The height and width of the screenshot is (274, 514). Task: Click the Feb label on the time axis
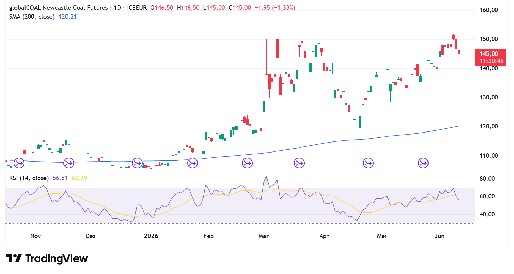(x=209, y=236)
